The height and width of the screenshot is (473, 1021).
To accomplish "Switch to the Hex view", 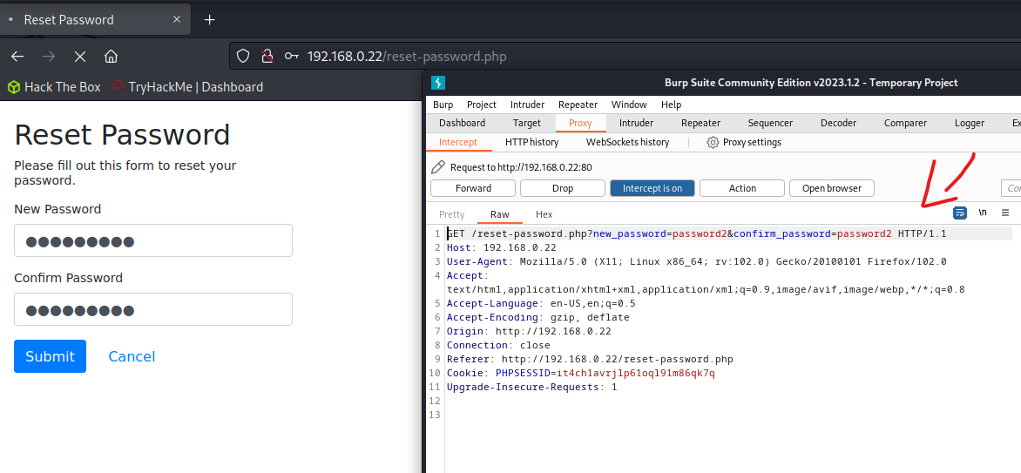I will click(x=544, y=214).
